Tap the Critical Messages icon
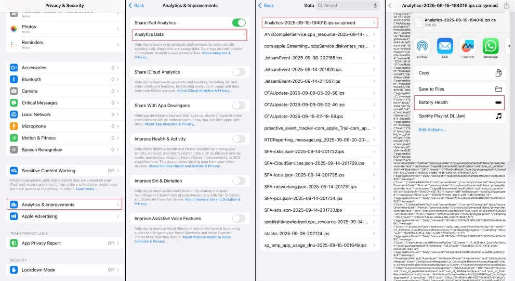Viewport: 515px width, 281px height. coord(14,103)
